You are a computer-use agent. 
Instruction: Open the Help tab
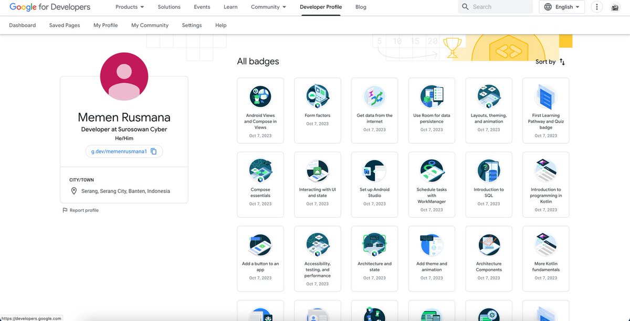tap(221, 25)
